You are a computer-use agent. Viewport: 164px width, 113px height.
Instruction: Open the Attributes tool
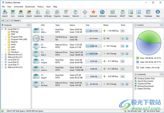pyautogui.click(x=48, y=13)
